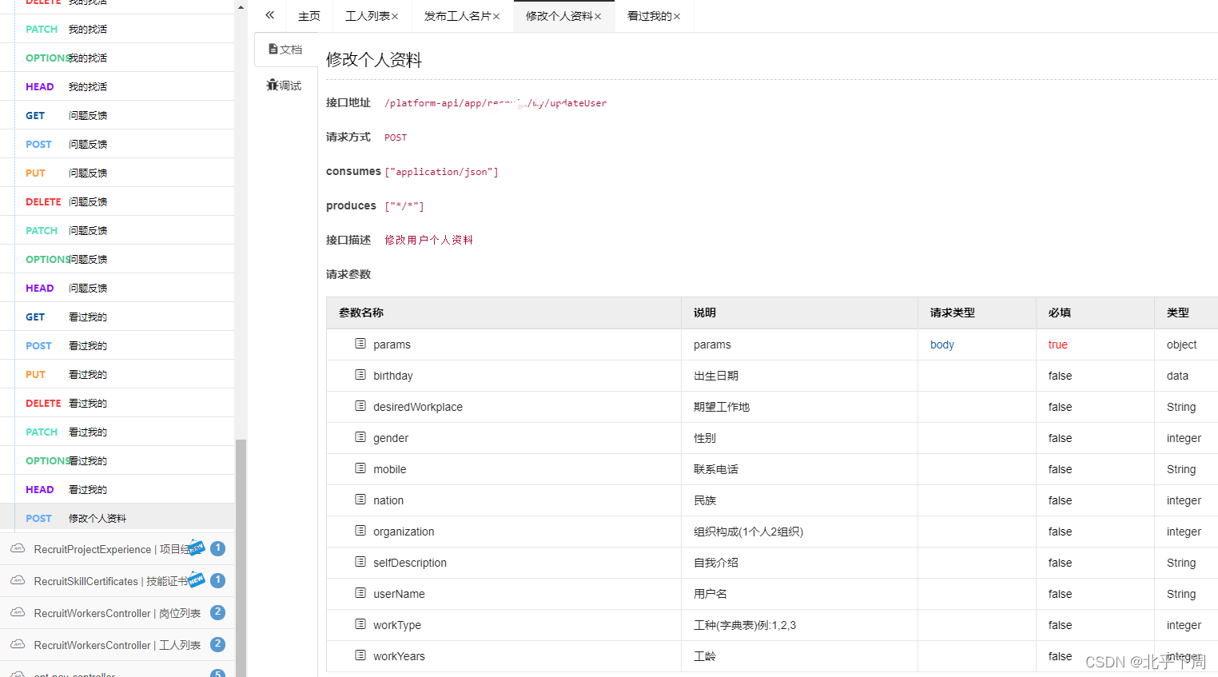Screen dimensions: 1218x677
Task: Expand RecruitProjectExperience 项目经验 group
Action: point(117,549)
